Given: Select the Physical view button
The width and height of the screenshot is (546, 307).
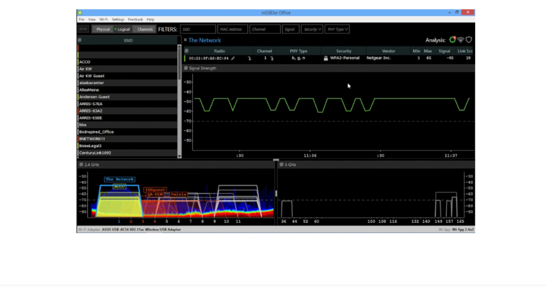Looking at the screenshot, I should point(103,29).
